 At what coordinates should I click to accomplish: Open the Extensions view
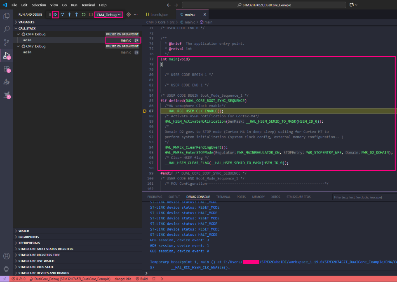(x=7, y=69)
